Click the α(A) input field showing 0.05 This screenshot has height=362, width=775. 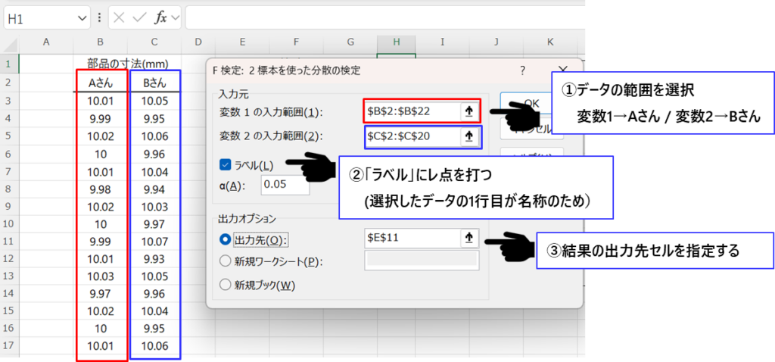coord(285,185)
